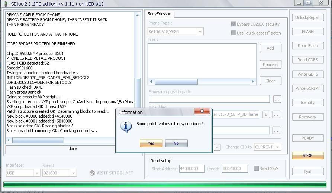Click the Identify button
The image size is (332, 193).
(308, 102)
